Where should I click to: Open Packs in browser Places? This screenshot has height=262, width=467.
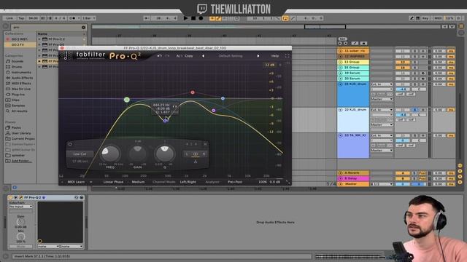pos(16,128)
